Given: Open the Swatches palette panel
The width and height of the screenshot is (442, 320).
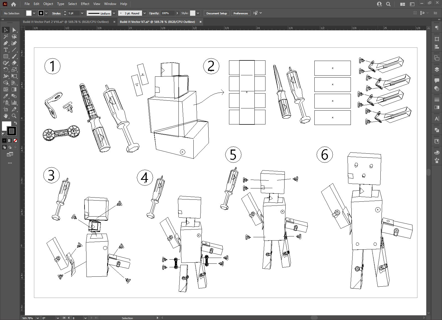Looking at the screenshot, I should click(437, 153).
